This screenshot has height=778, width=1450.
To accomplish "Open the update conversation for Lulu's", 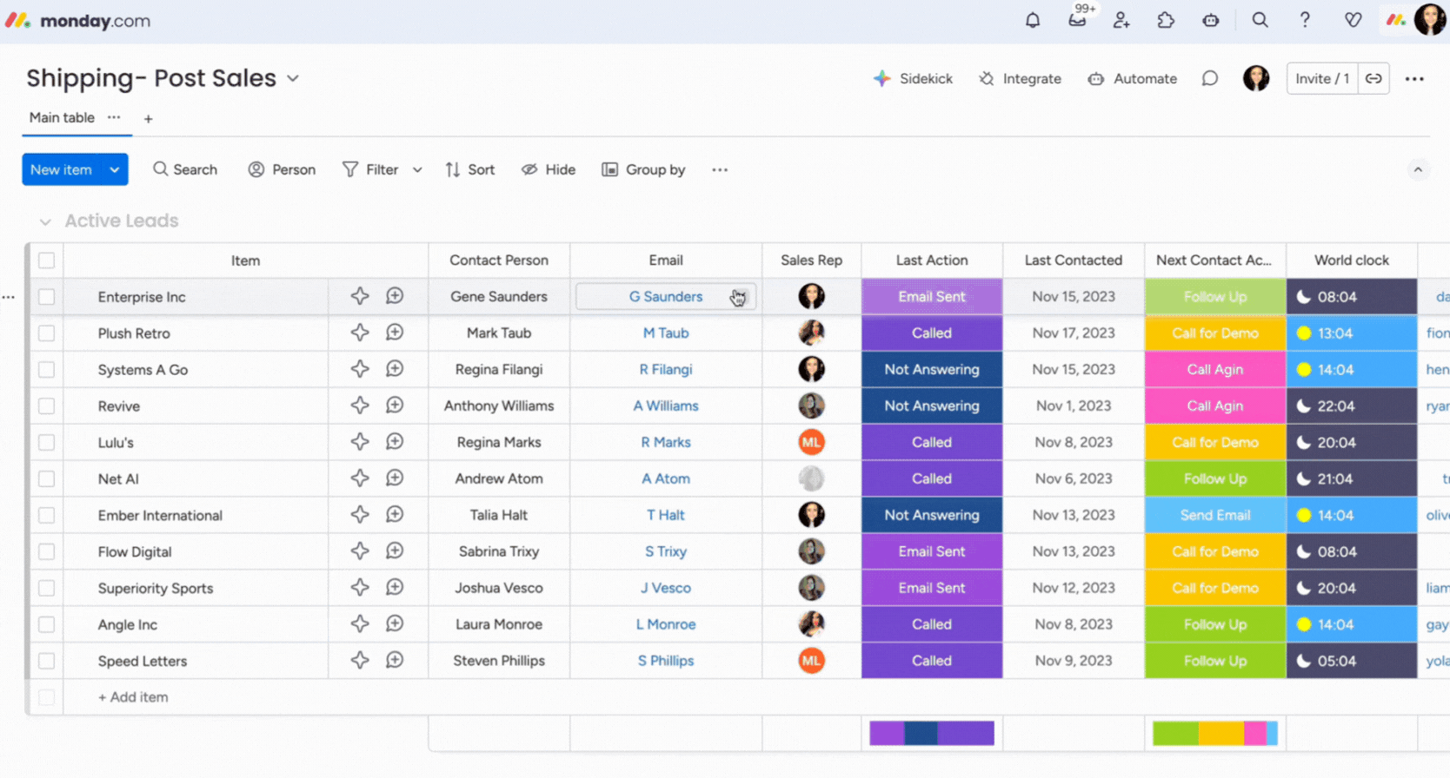I will click(x=395, y=442).
